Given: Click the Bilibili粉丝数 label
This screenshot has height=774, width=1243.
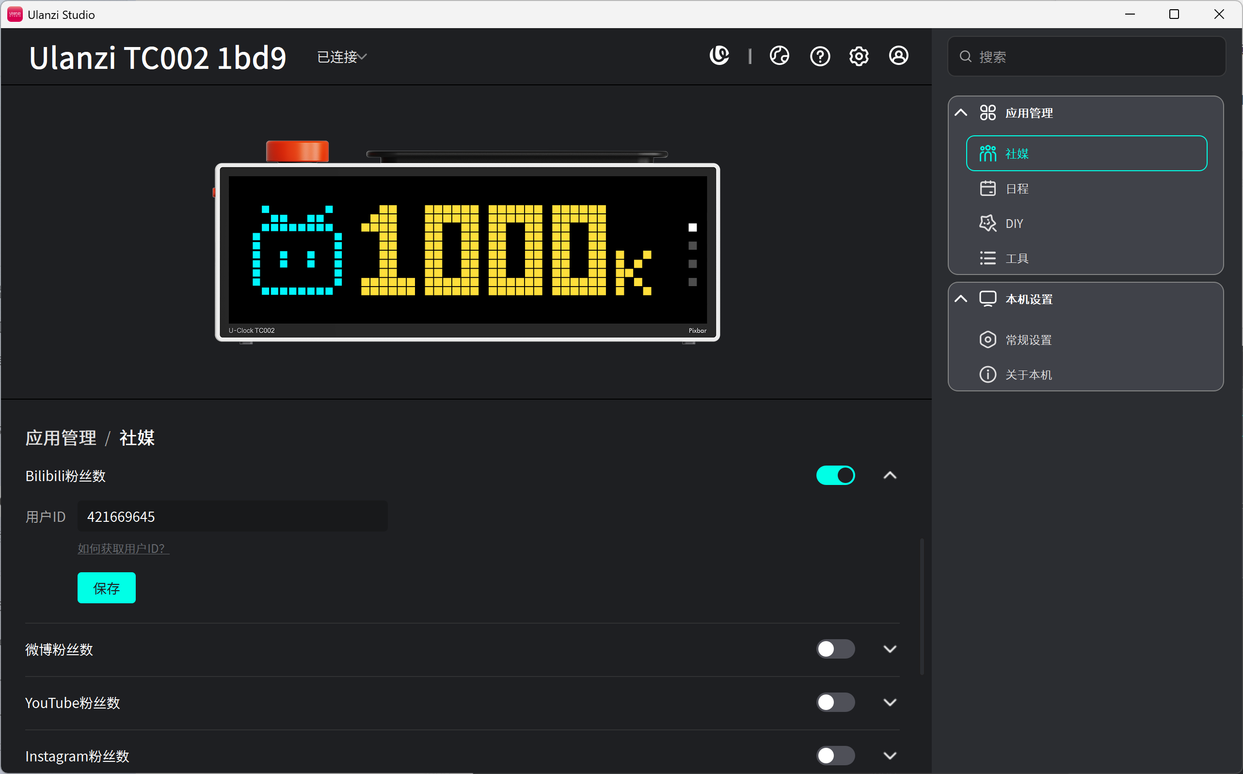Looking at the screenshot, I should [x=65, y=476].
